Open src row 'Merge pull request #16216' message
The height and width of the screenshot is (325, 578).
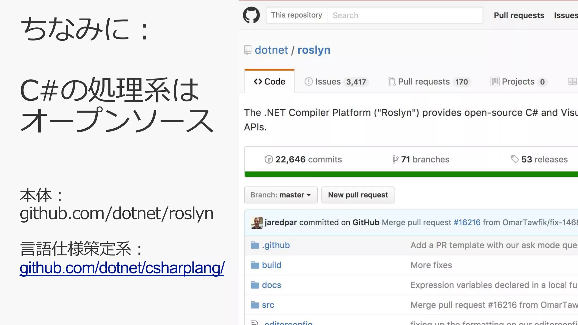pyautogui.click(x=494, y=305)
